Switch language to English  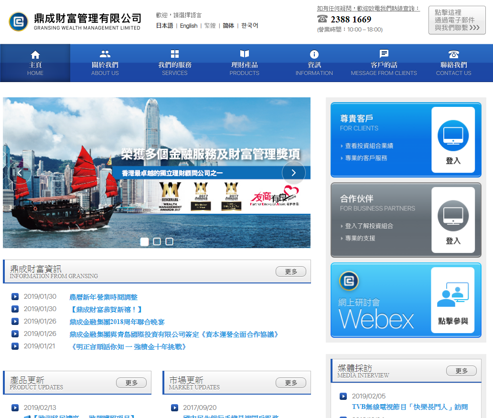point(189,26)
